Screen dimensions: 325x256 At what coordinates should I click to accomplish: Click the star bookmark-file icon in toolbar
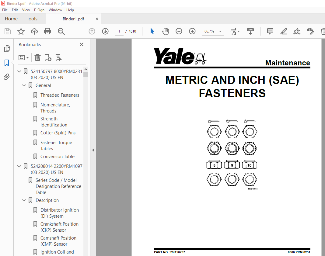21,31
